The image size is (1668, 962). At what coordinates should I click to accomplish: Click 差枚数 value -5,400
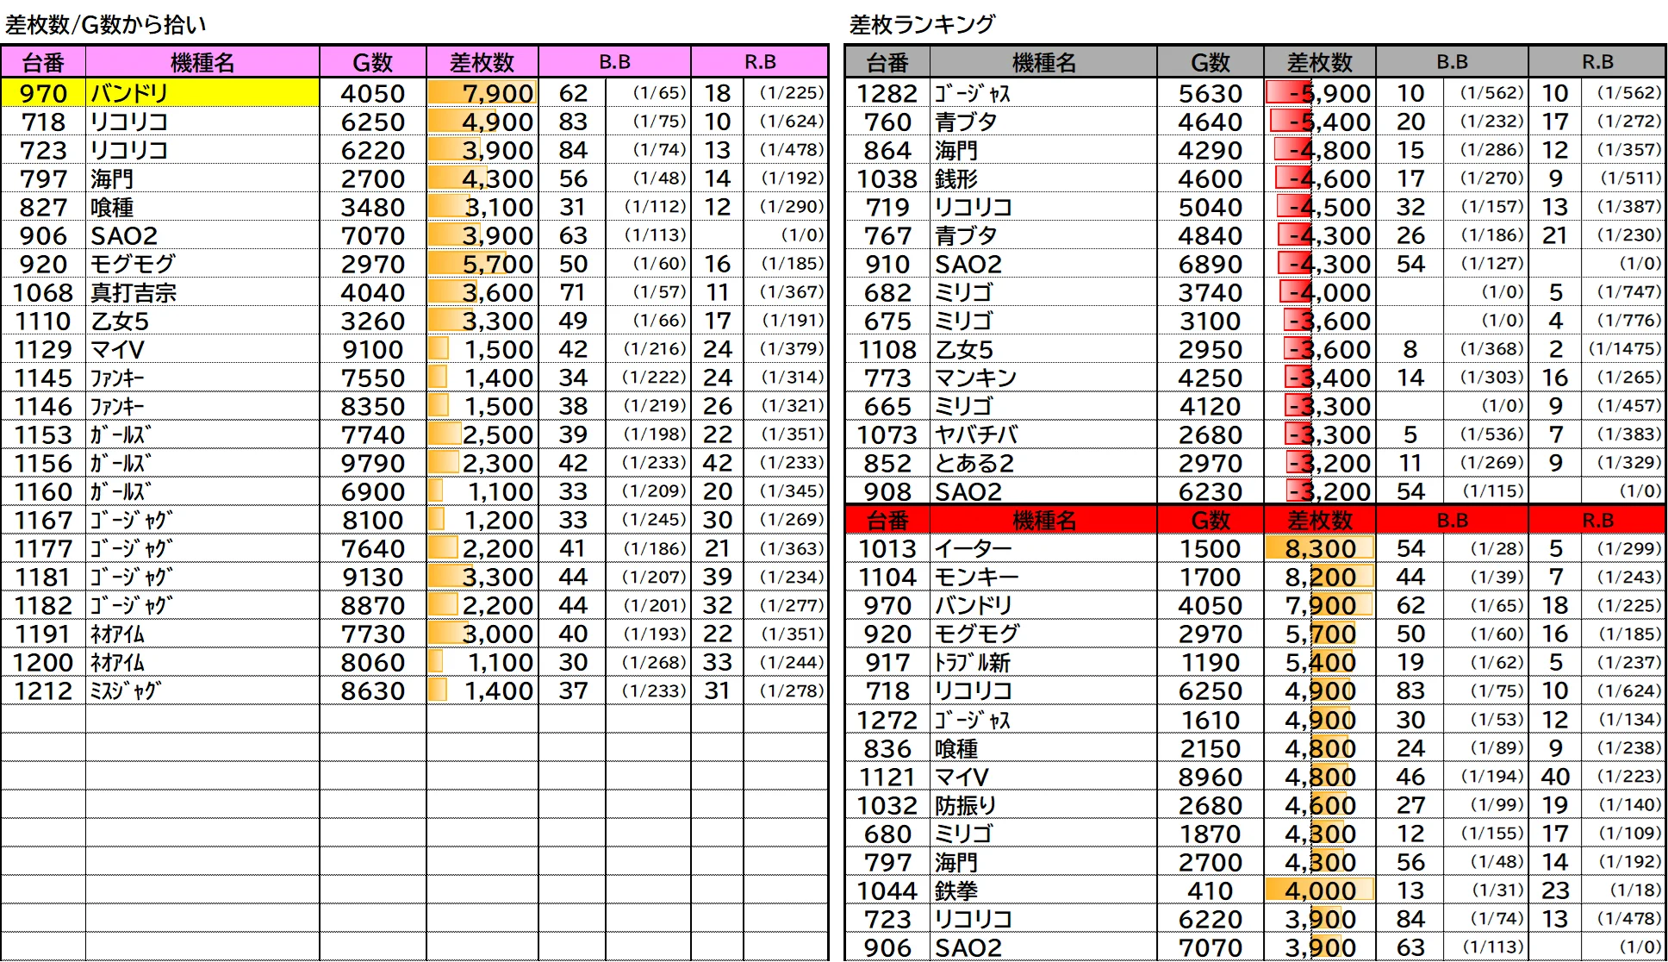click(1329, 122)
